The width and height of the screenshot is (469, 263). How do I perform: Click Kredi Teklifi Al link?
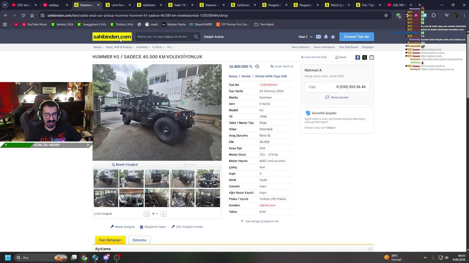point(282,66)
